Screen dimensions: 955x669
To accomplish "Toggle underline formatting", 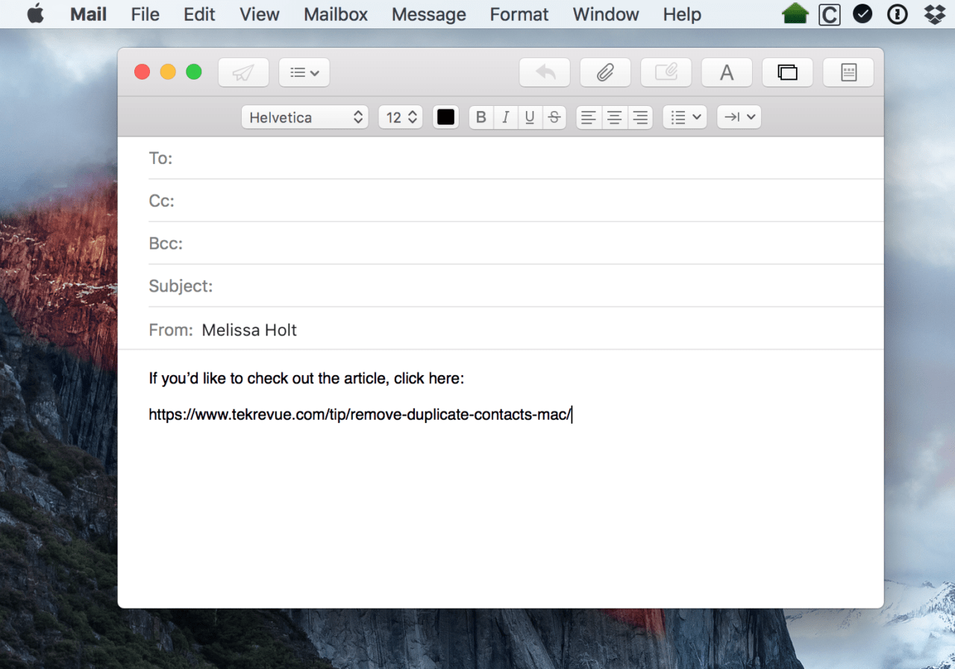I will (530, 117).
